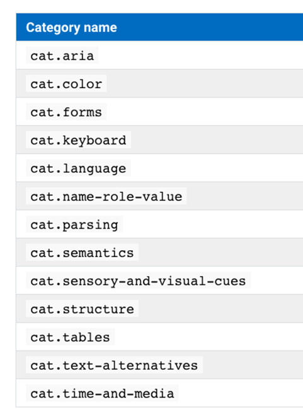This screenshot has height=414, width=303.
Task: Select the cat.aria code label
Action: tap(62, 55)
